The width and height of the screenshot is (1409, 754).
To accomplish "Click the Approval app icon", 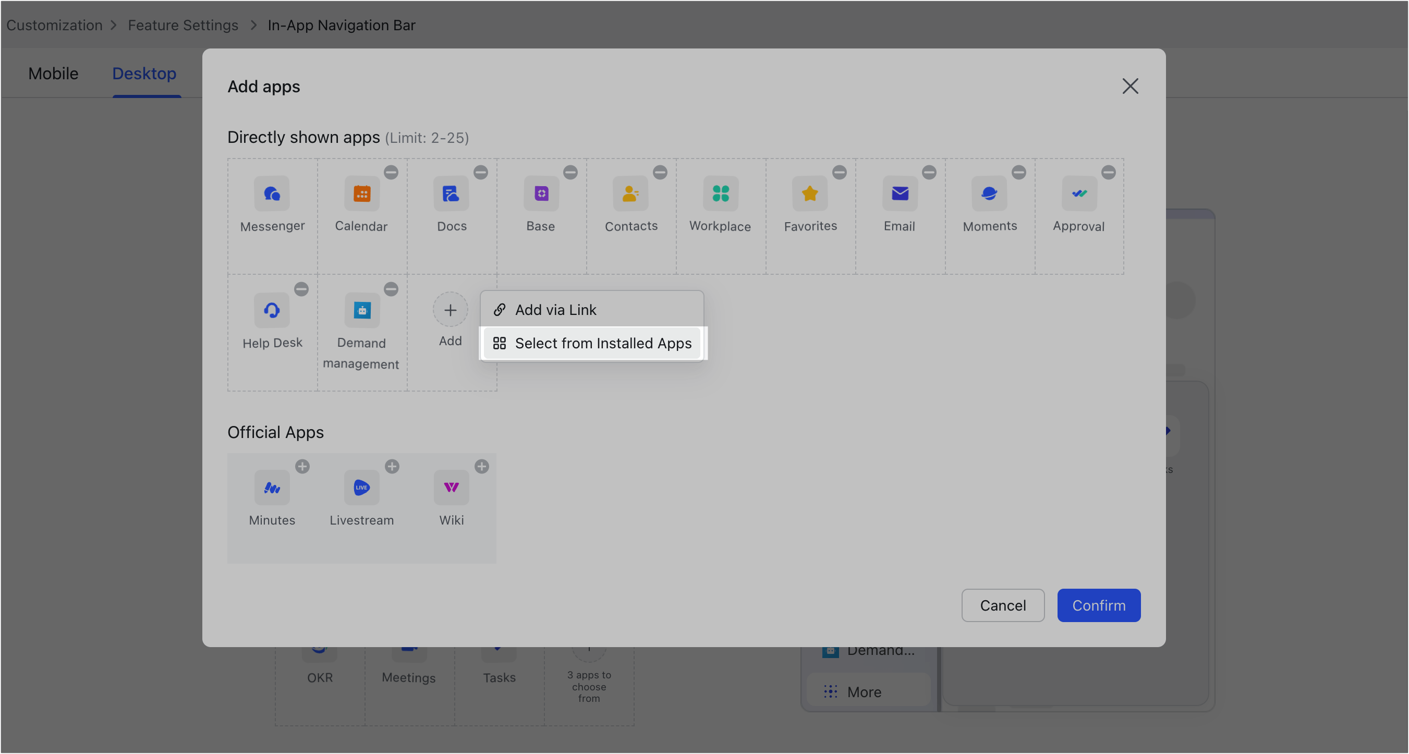I will point(1079,193).
